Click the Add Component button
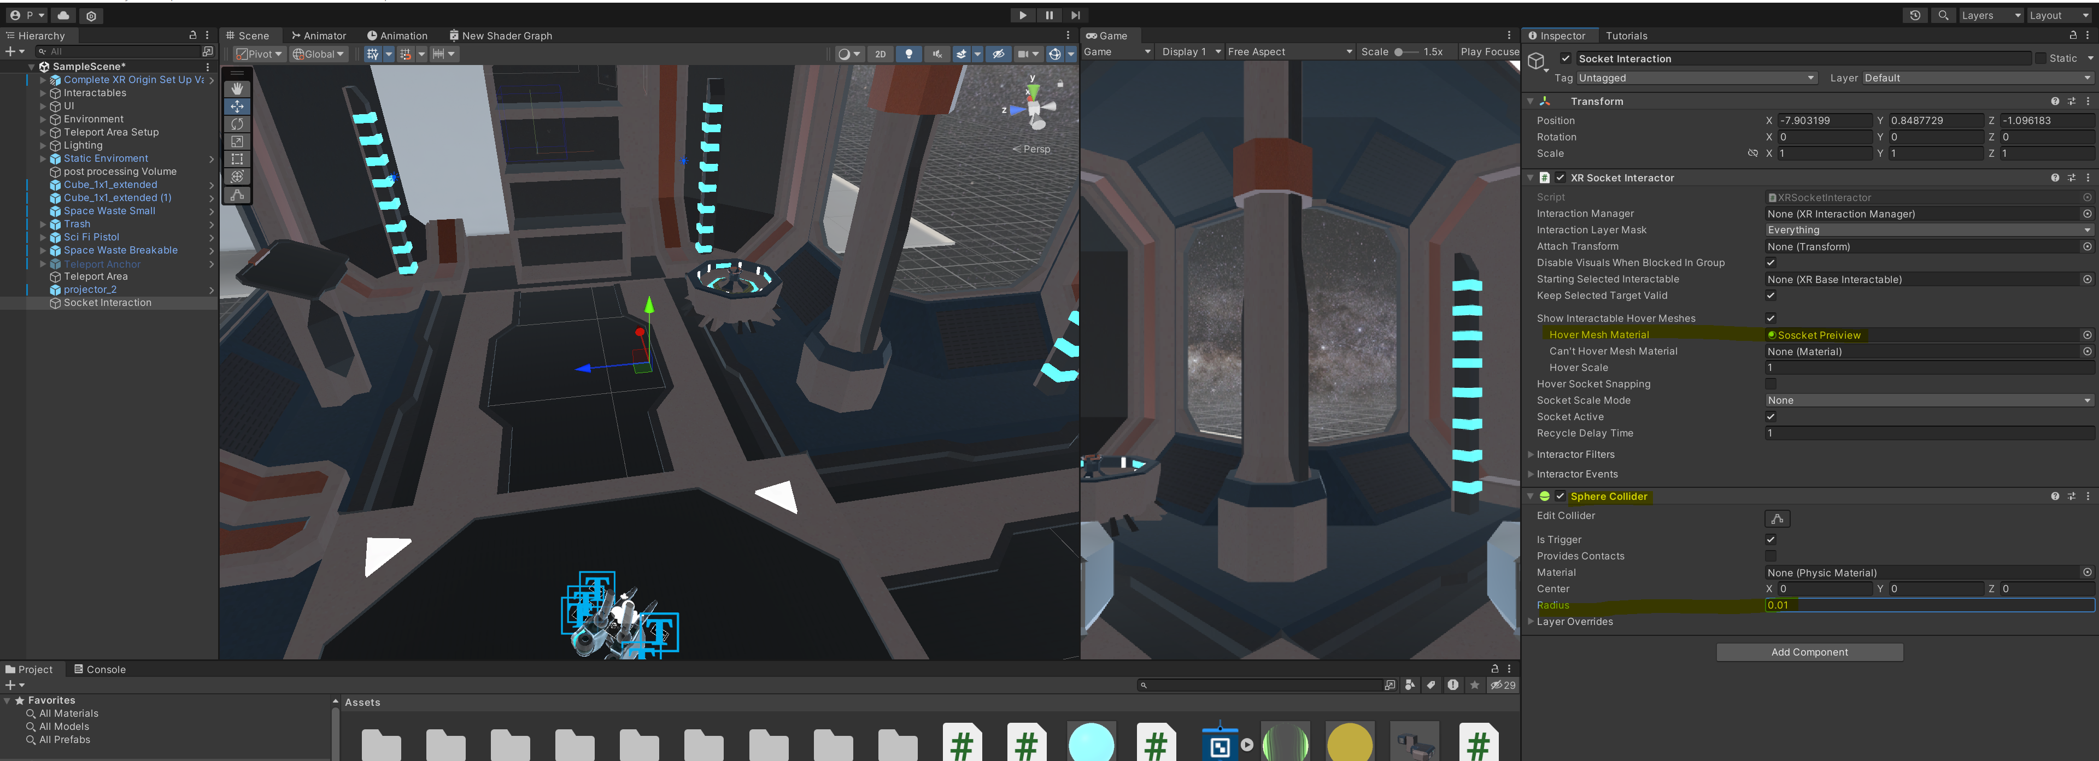Image resolution: width=2099 pixels, height=761 pixels. 1809,652
